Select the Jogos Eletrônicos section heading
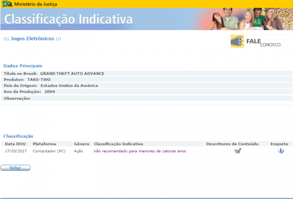Screen dimensions: 293x199 pyautogui.click(x=32, y=39)
